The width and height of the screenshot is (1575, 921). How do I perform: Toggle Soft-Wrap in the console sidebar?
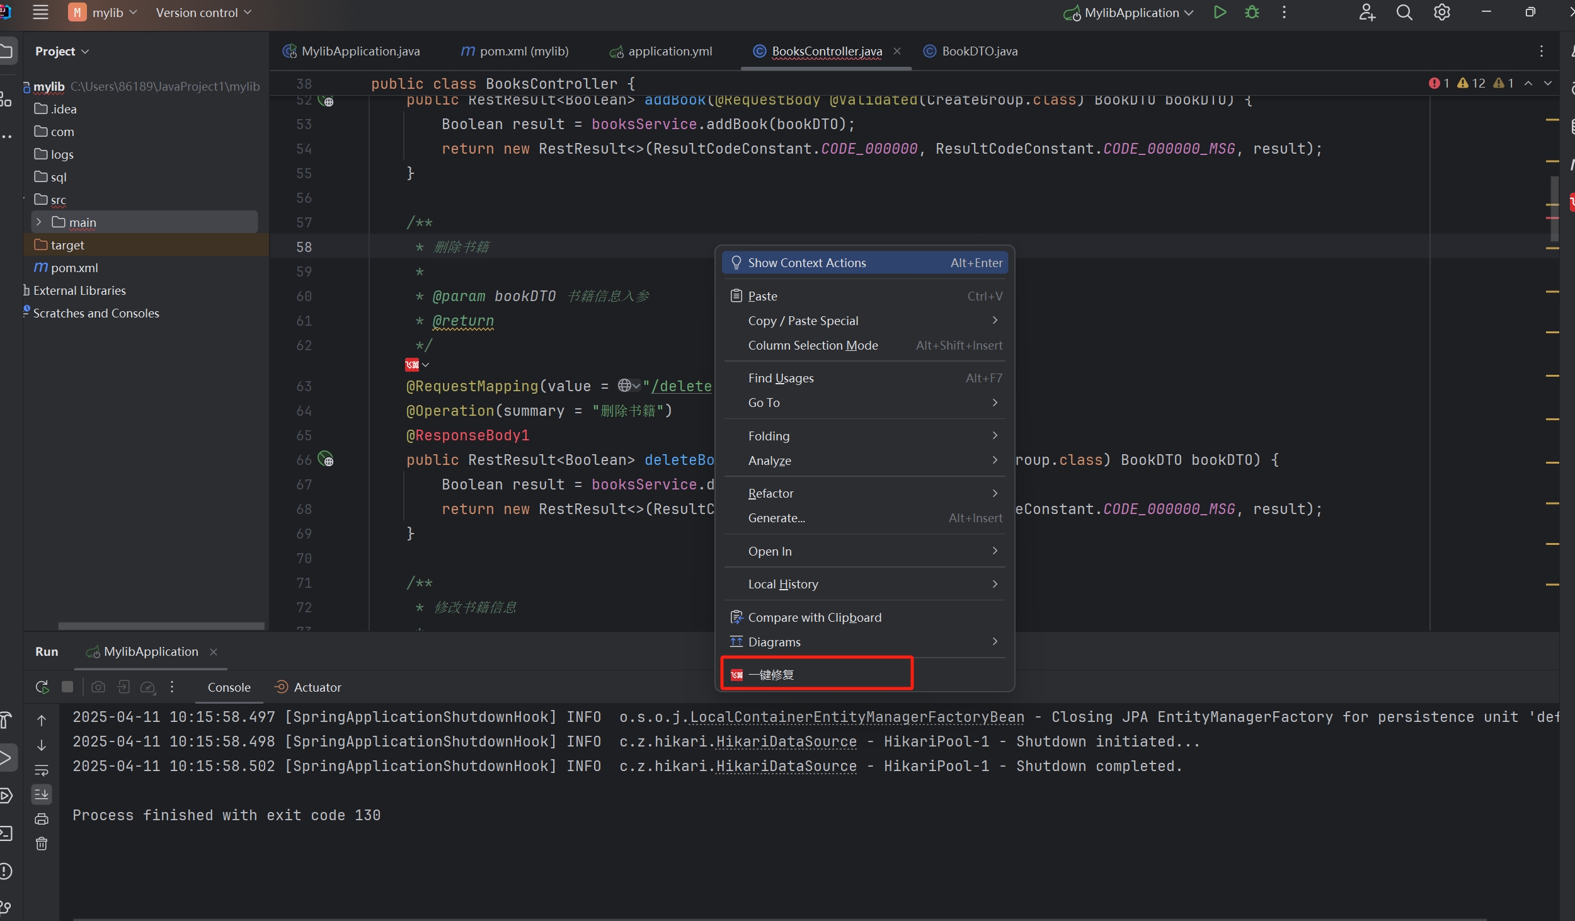coord(42,770)
